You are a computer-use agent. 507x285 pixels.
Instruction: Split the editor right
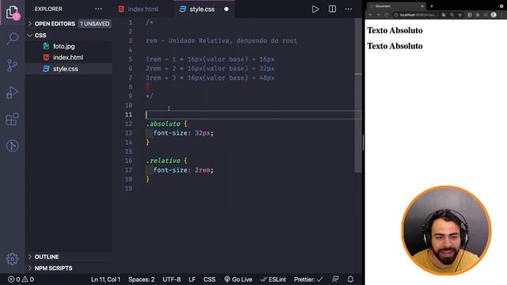pyautogui.click(x=332, y=9)
